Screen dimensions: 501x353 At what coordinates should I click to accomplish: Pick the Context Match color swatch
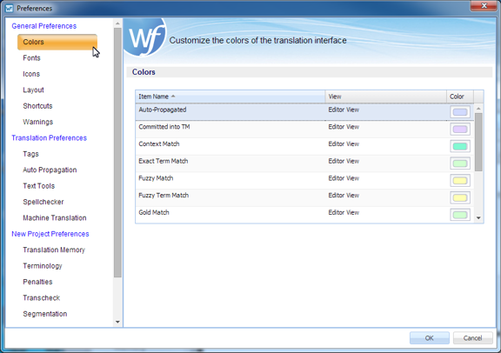click(460, 146)
